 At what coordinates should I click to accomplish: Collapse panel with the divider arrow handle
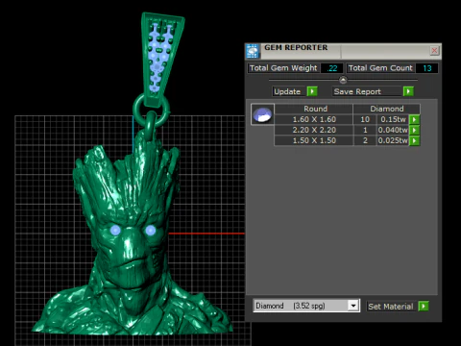(x=343, y=80)
